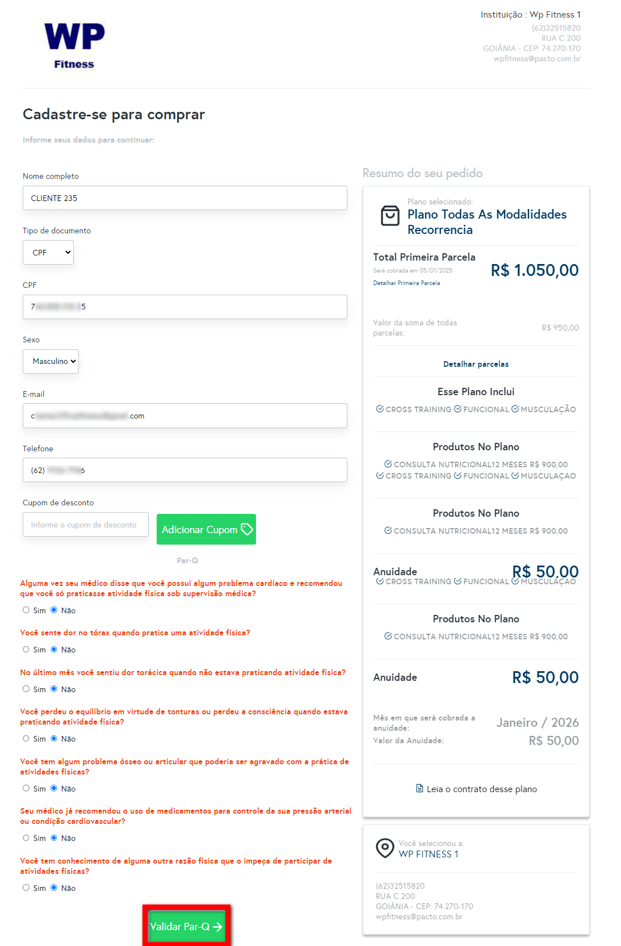Click the shopping bag icon beside selected plan
Image resolution: width=621 pixels, height=946 pixels.
coord(390,216)
